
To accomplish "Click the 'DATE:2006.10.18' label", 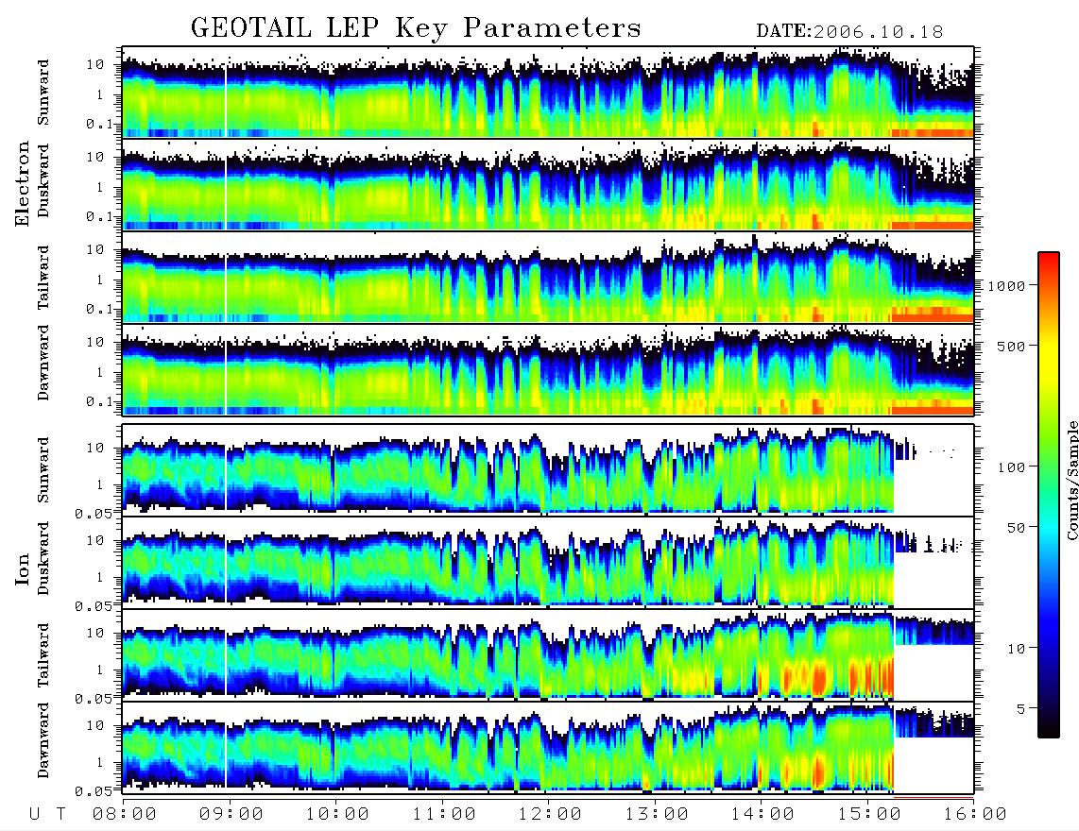I will [x=849, y=32].
